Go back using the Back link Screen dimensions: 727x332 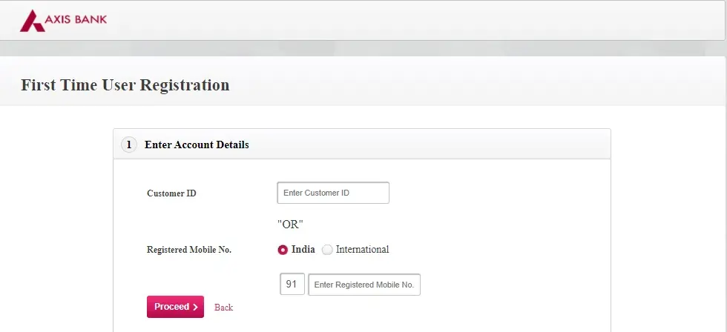(x=223, y=308)
